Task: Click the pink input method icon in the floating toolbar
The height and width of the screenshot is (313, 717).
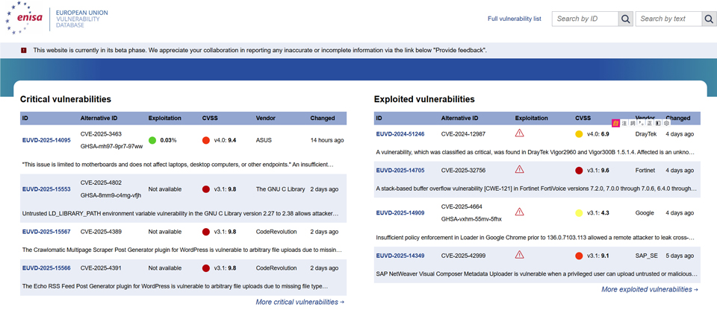Action: 616,123
